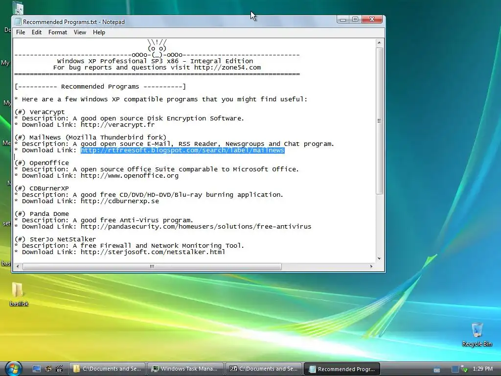501x376 pixels.
Task: Click the '(#) Panda Dome' heading line
Action: [42, 214]
